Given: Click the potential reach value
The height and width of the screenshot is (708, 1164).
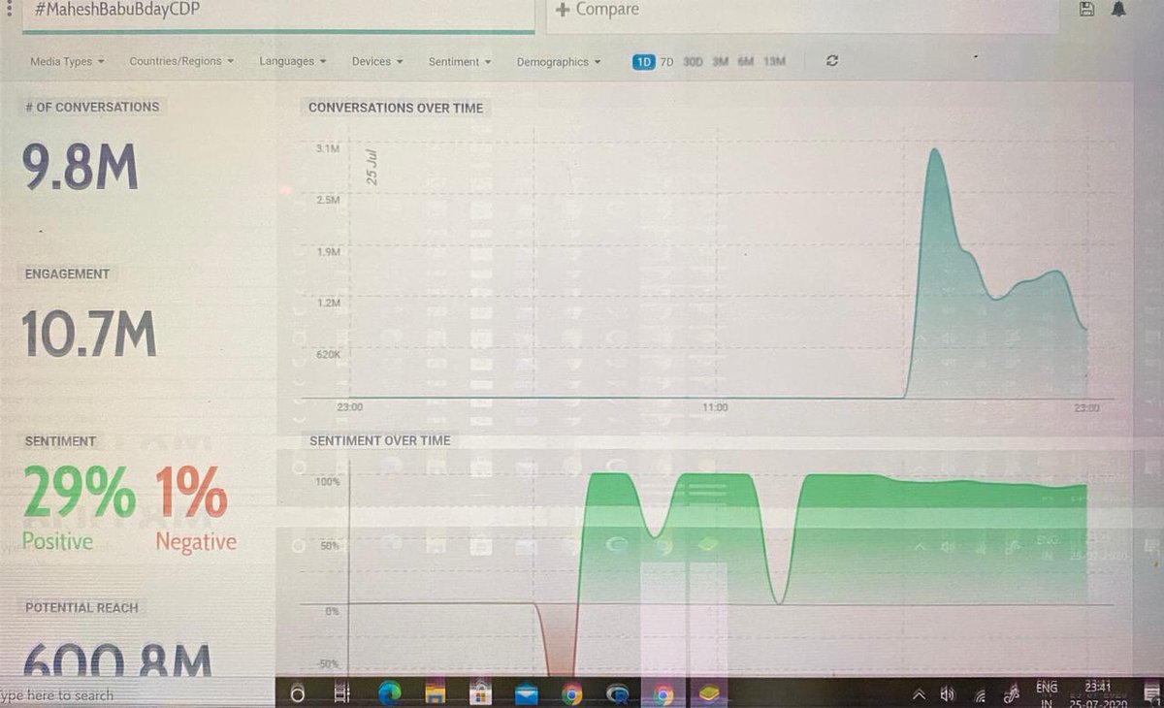Looking at the screenshot, I should pos(116,660).
